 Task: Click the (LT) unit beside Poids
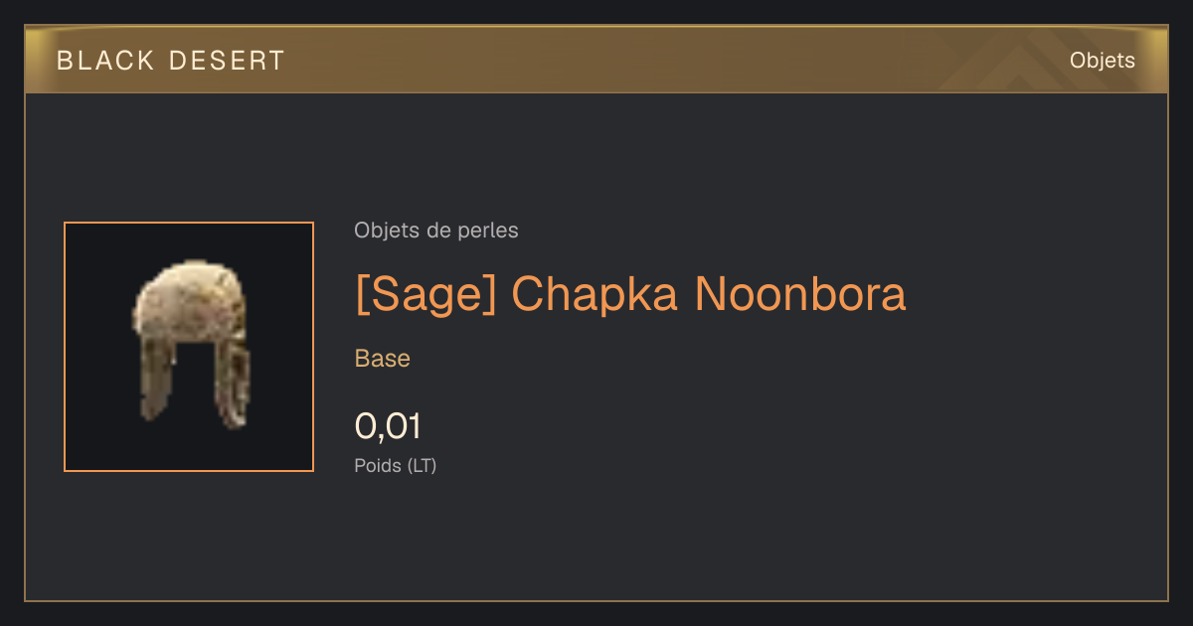click(x=423, y=465)
